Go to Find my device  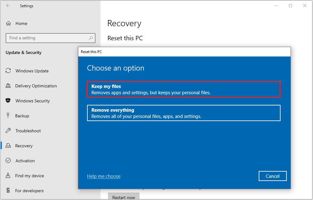(x=30, y=176)
